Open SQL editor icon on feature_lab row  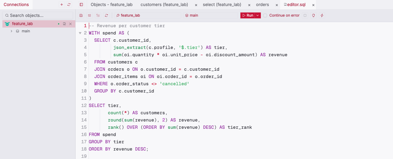64,24
